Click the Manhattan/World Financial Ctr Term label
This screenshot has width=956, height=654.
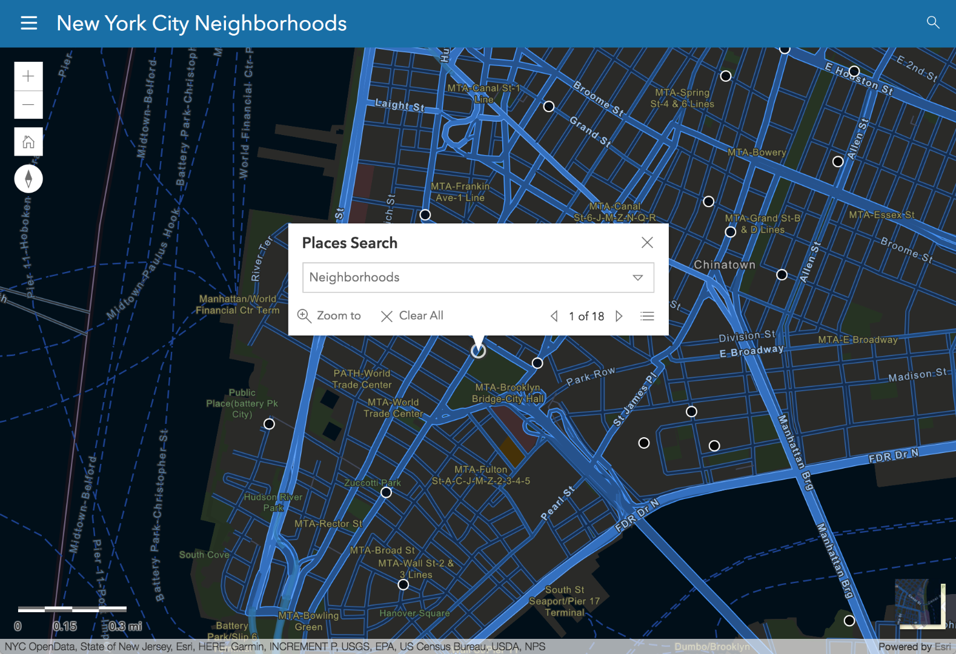pyautogui.click(x=237, y=305)
